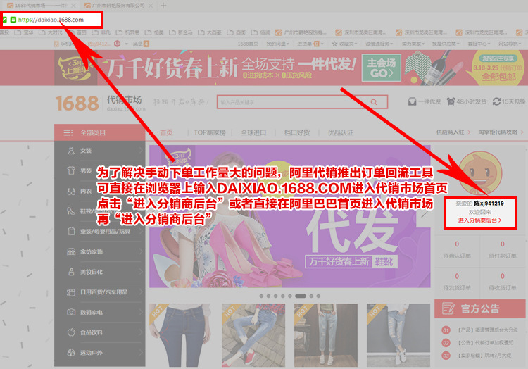The image size is (528, 369).
Task: Select the 档口好货 navigation tab
Action: 297,132
